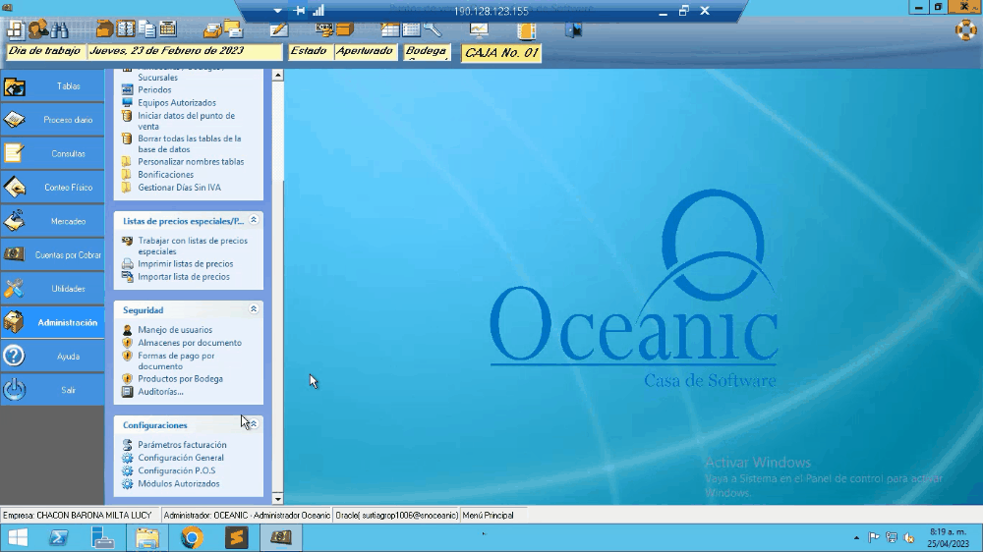Click the monitor chart icon in toolbar
The image size is (983, 552).
point(479,29)
